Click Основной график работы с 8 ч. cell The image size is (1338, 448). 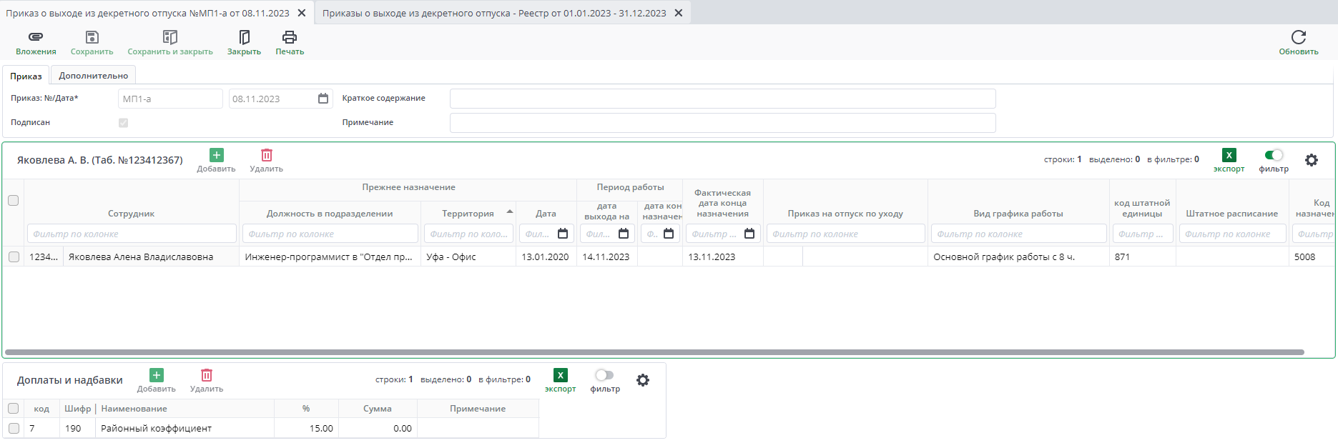1018,257
